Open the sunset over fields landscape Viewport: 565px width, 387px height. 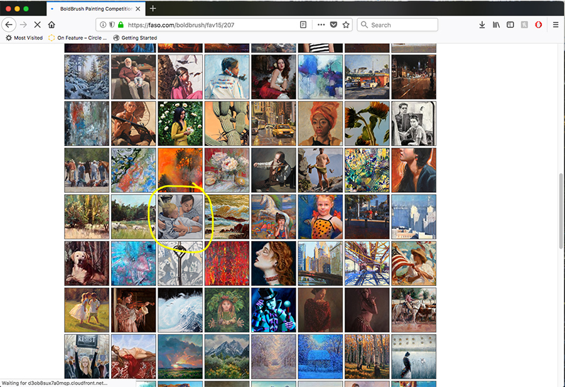180,356
